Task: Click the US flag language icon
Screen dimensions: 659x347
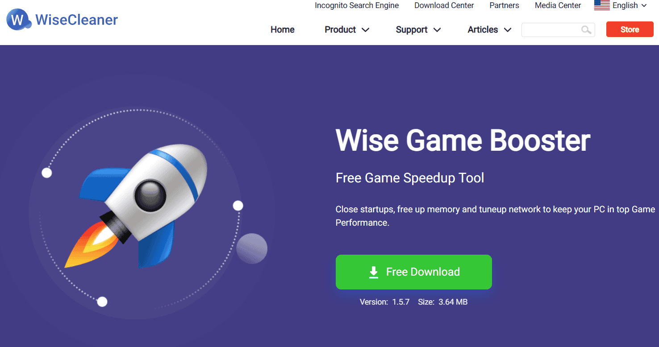Action: 602,5
